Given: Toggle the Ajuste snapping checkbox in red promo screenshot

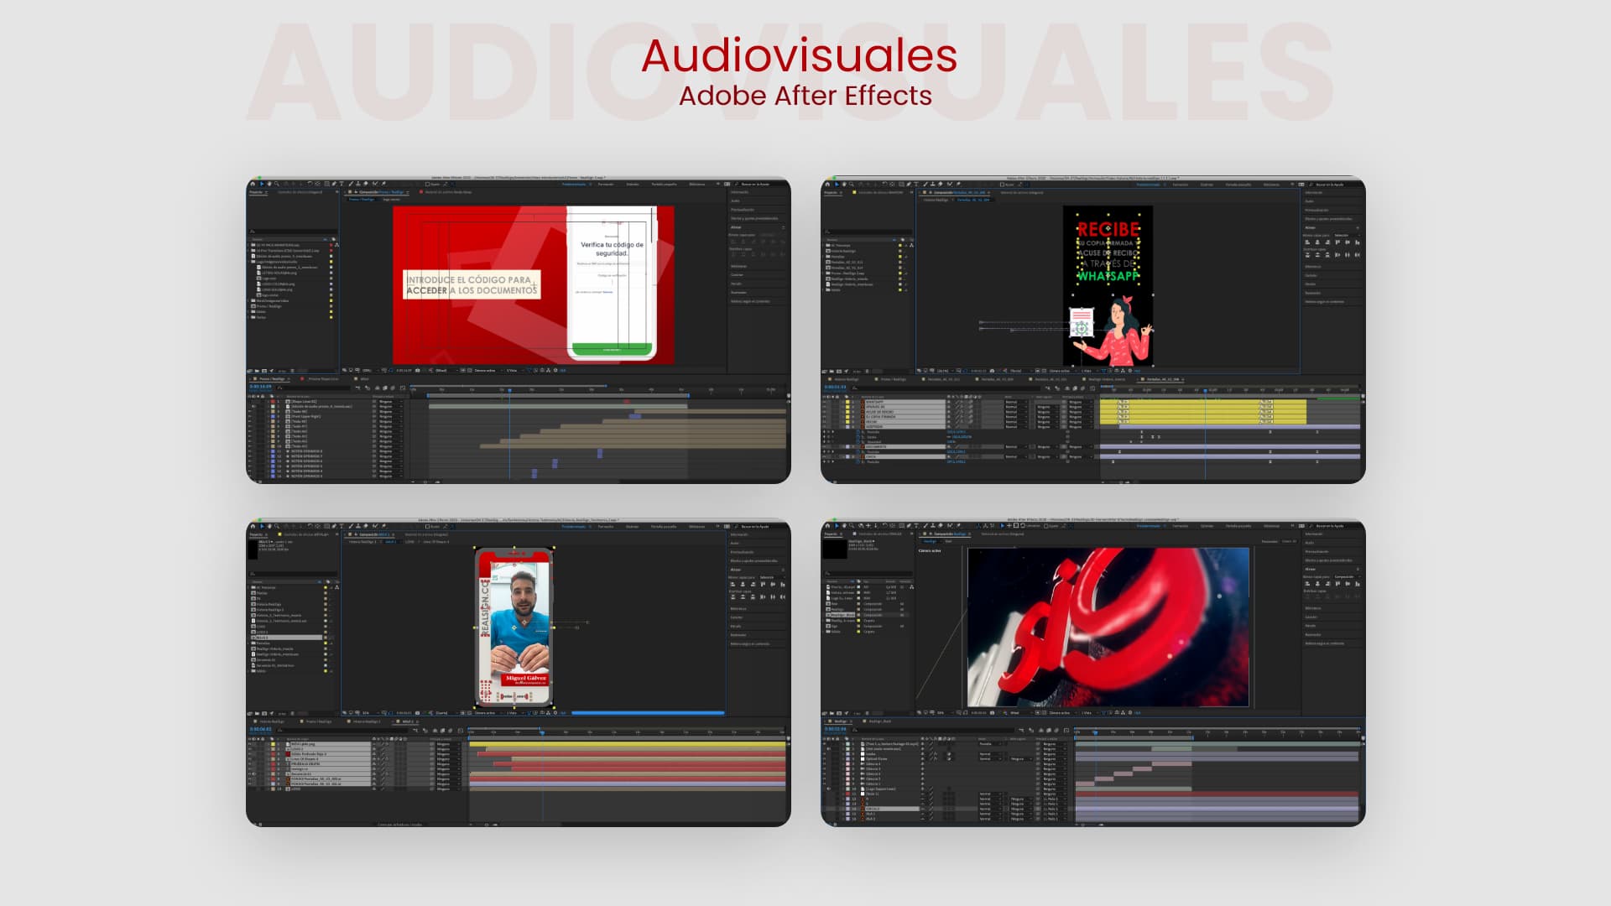Looking at the screenshot, I should pos(427,184).
